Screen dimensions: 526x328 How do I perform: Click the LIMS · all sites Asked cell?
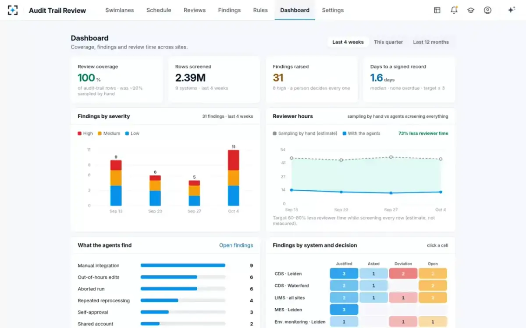click(373, 298)
